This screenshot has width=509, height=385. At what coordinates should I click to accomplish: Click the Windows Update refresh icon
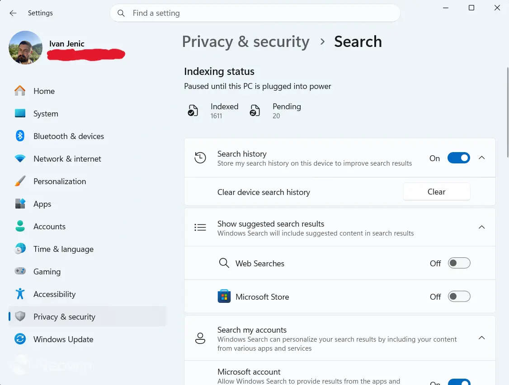(x=20, y=339)
